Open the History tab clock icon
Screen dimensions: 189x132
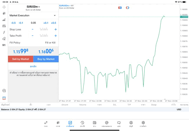click(82, 124)
